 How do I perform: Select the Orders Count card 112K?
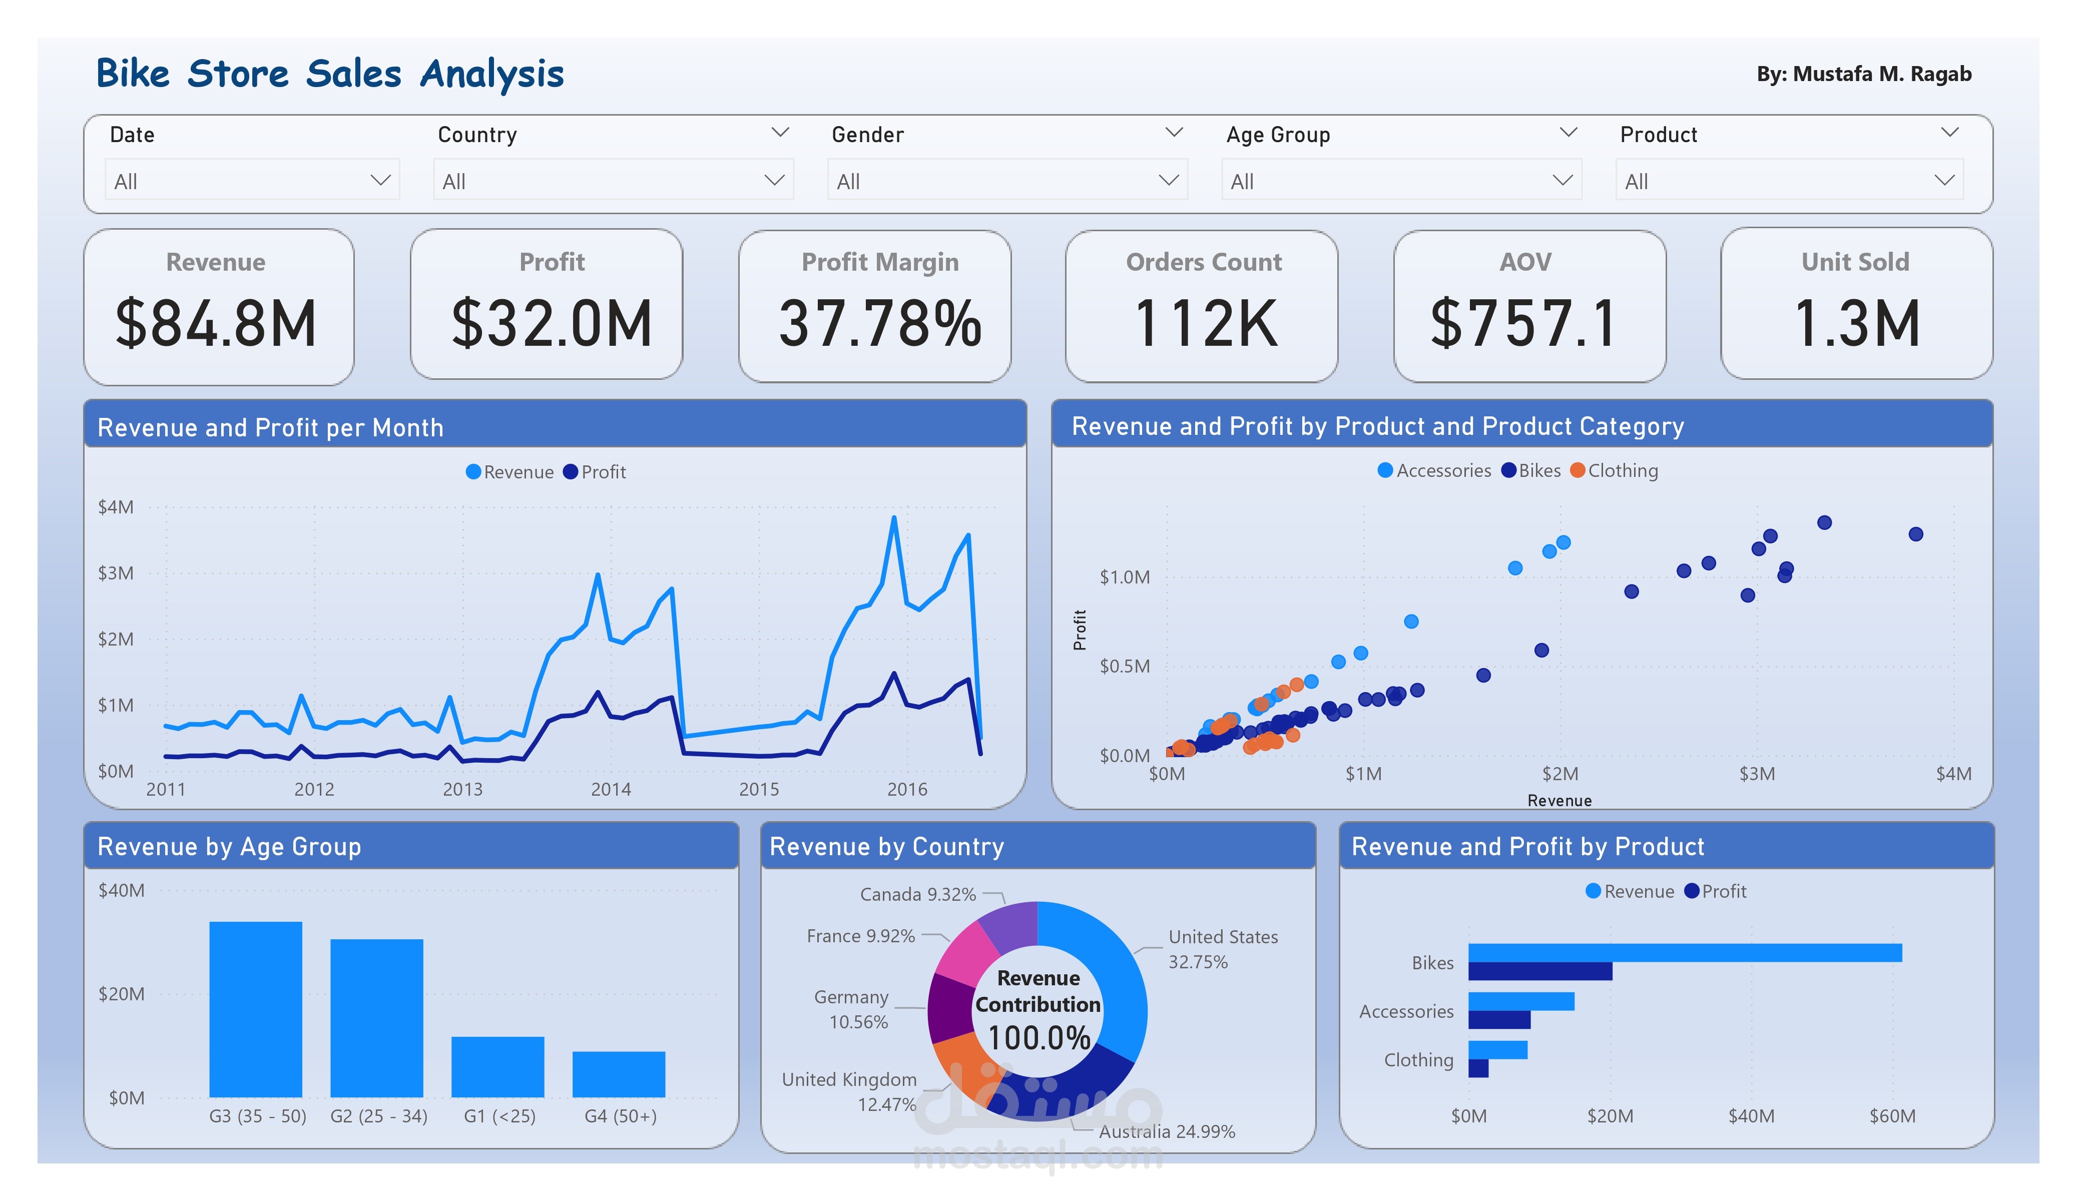pyautogui.click(x=1201, y=306)
